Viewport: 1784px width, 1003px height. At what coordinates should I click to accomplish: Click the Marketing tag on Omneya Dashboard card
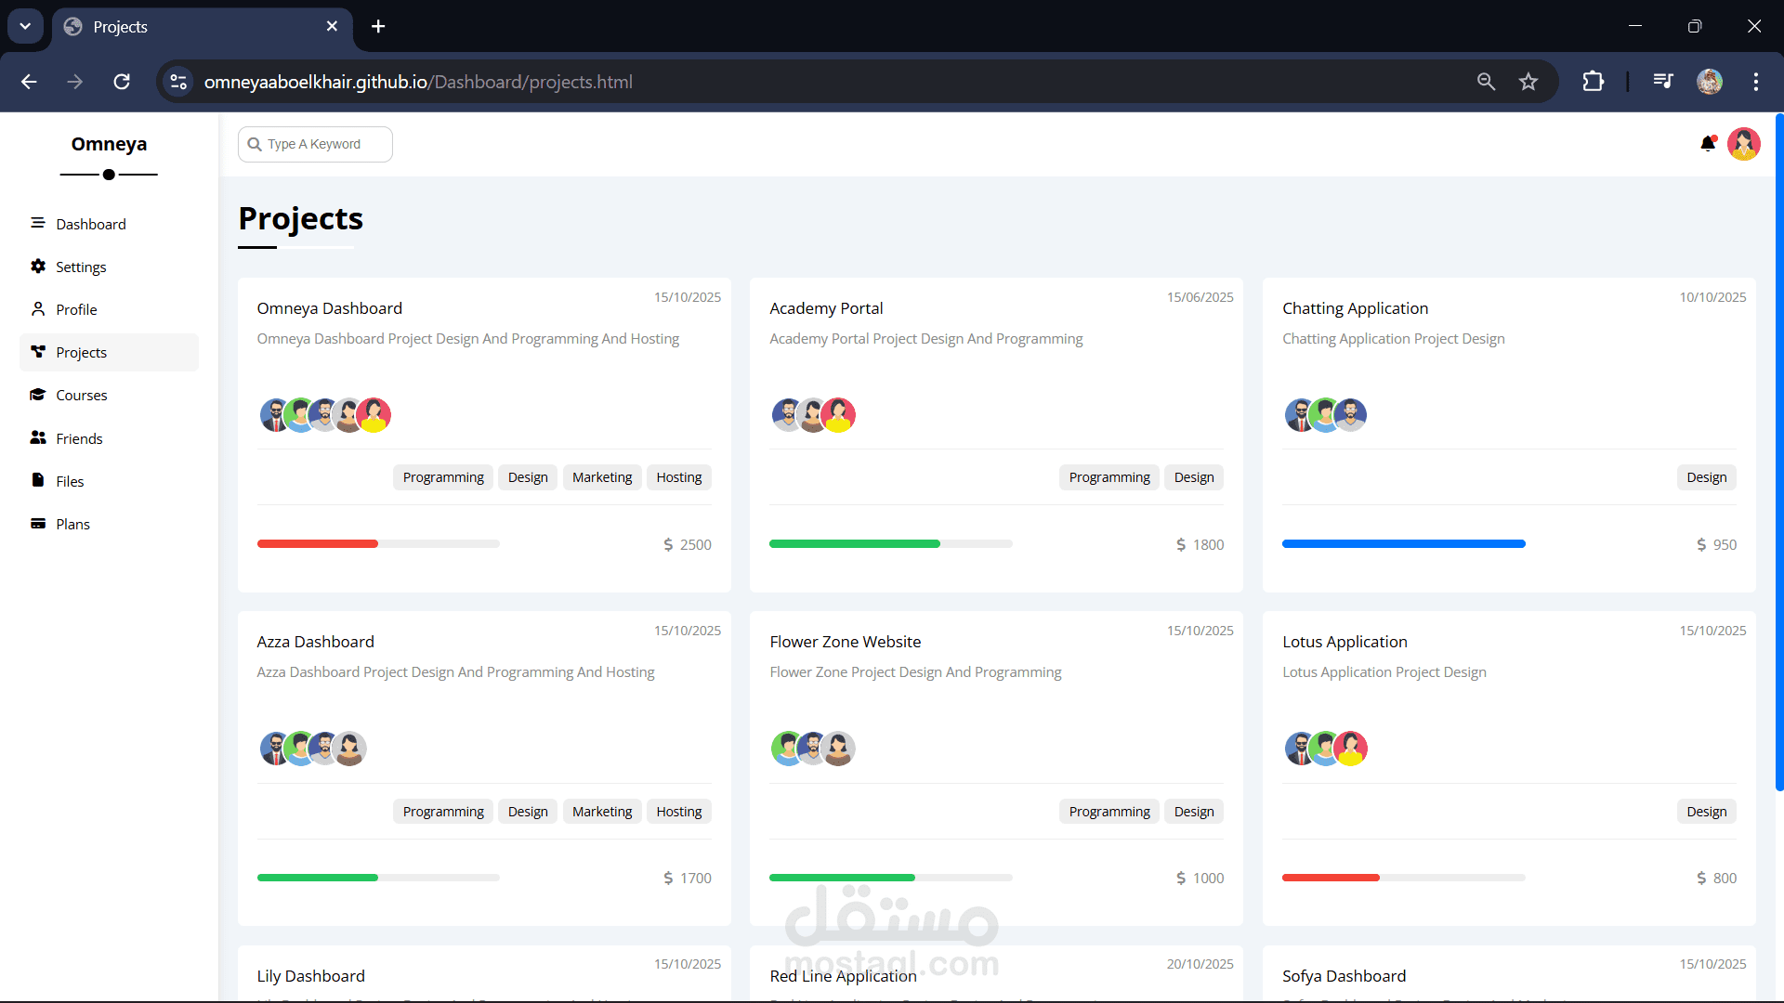pyautogui.click(x=601, y=477)
